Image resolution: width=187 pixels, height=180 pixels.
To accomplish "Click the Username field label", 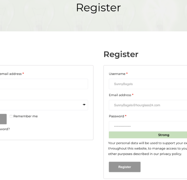I will click(x=117, y=74).
